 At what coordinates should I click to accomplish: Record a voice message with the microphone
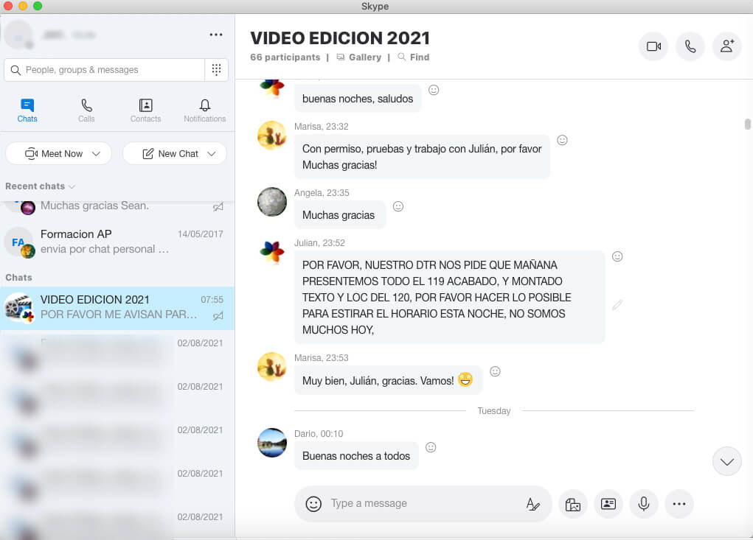644,504
